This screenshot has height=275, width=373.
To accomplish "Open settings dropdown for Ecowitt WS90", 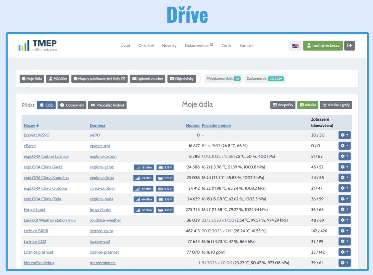I will pos(344,135).
